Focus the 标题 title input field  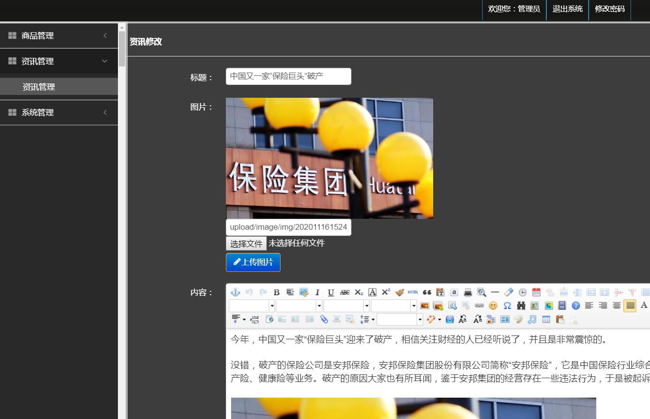[289, 76]
